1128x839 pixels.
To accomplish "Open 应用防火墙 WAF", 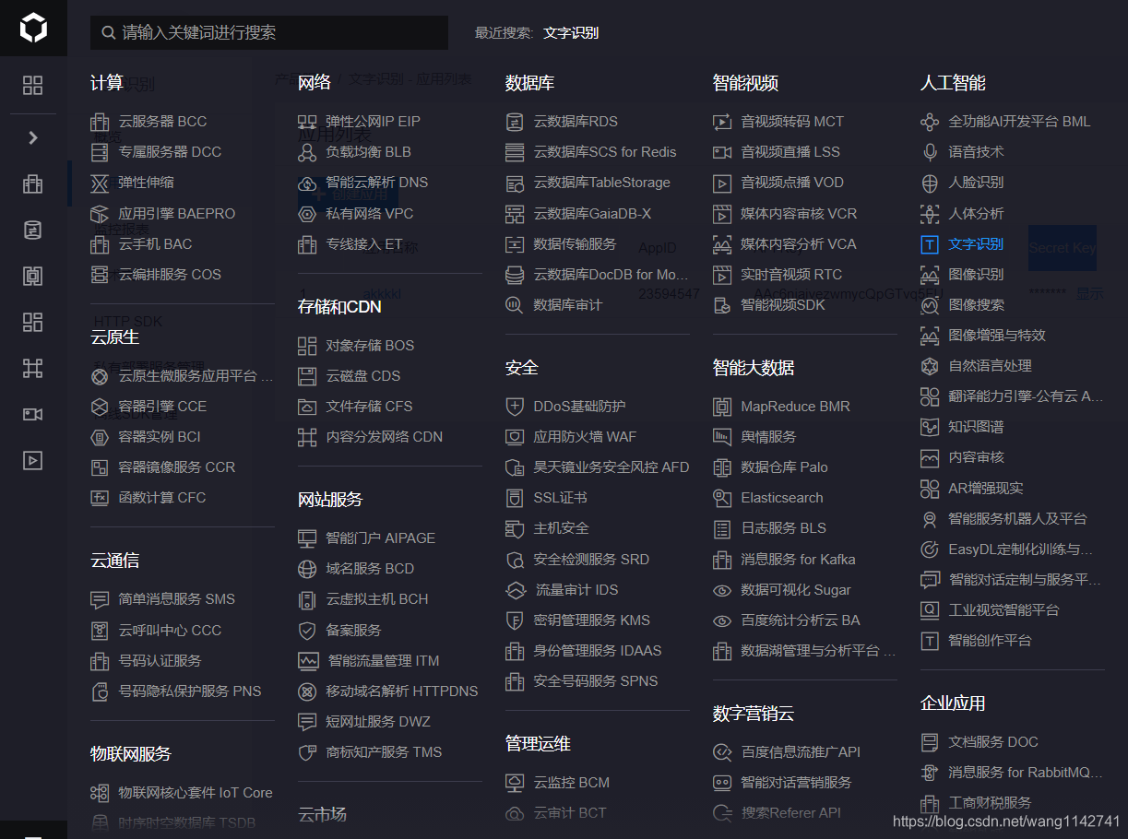I will tap(585, 437).
